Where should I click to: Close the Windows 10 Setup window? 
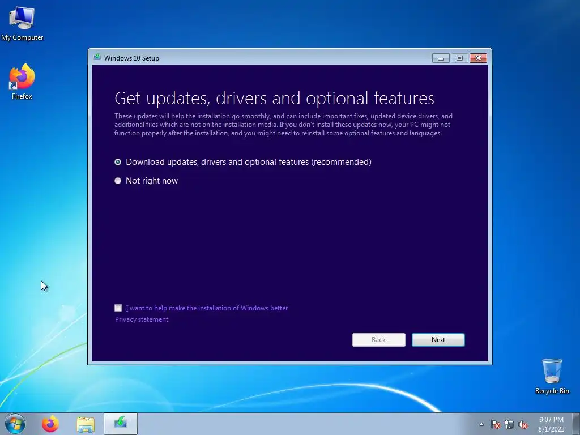[x=478, y=58]
